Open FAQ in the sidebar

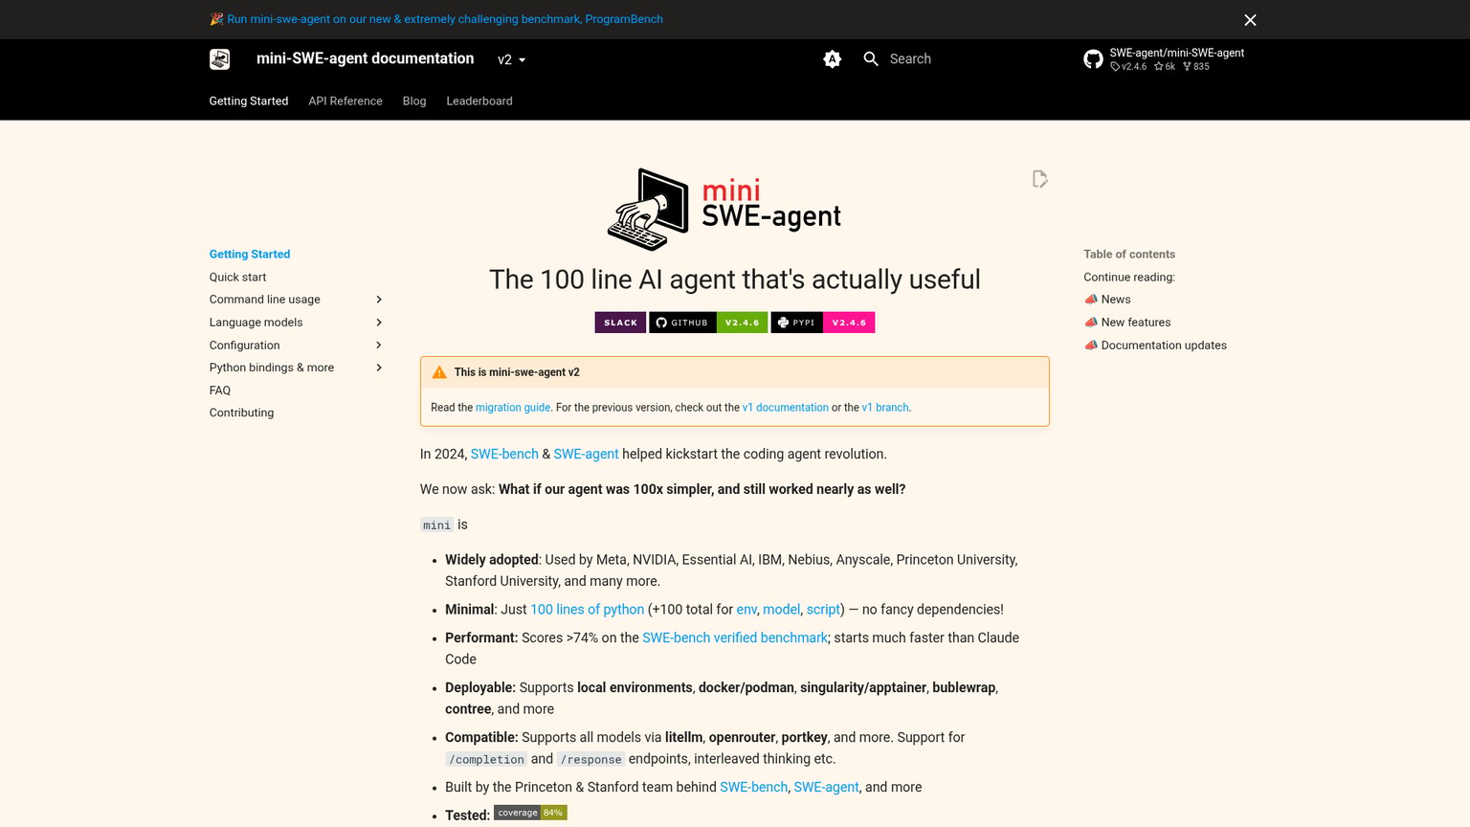coord(220,391)
